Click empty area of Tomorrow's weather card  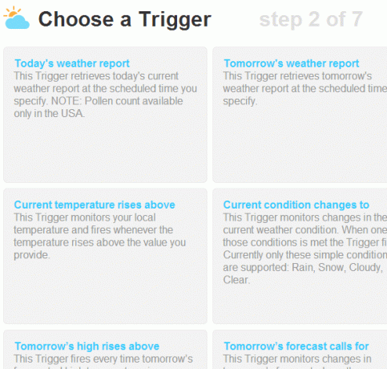click(300, 144)
